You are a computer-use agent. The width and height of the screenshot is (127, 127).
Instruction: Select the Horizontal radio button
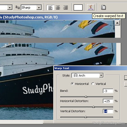[x=72, y=84]
